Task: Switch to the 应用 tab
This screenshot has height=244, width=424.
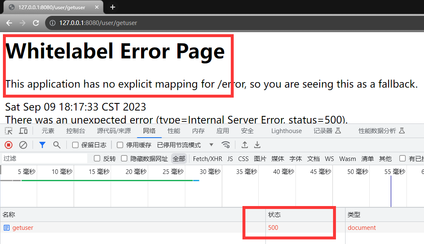Action: (x=223, y=131)
